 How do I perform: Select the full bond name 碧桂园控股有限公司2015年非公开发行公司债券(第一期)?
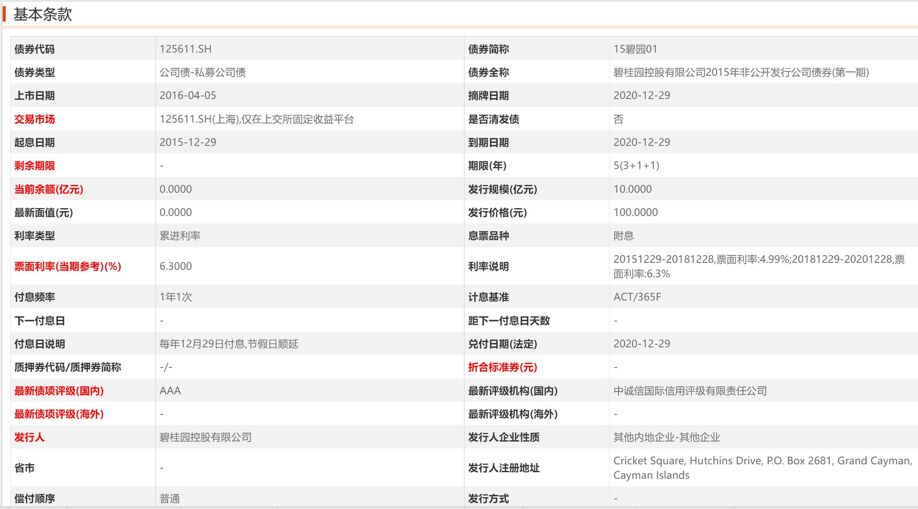[x=741, y=72]
